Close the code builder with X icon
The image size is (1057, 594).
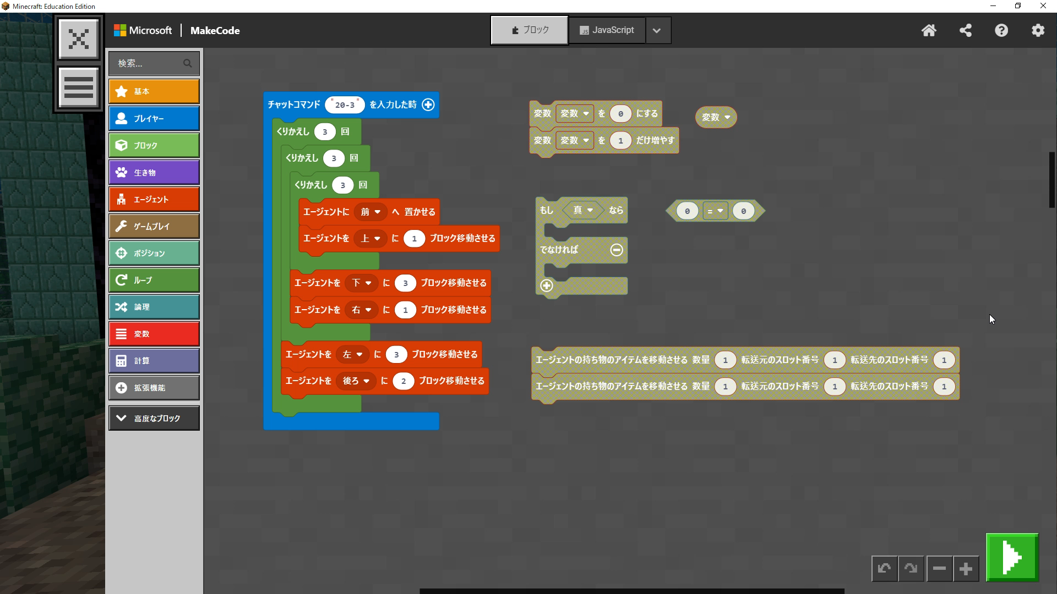(79, 38)
